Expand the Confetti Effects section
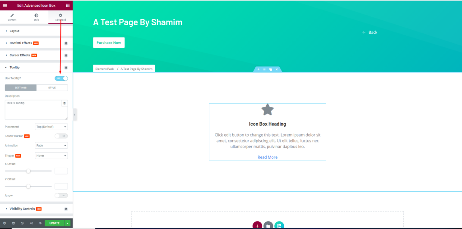462x229 pixels. pyautogui.click(x=21, y=43)
